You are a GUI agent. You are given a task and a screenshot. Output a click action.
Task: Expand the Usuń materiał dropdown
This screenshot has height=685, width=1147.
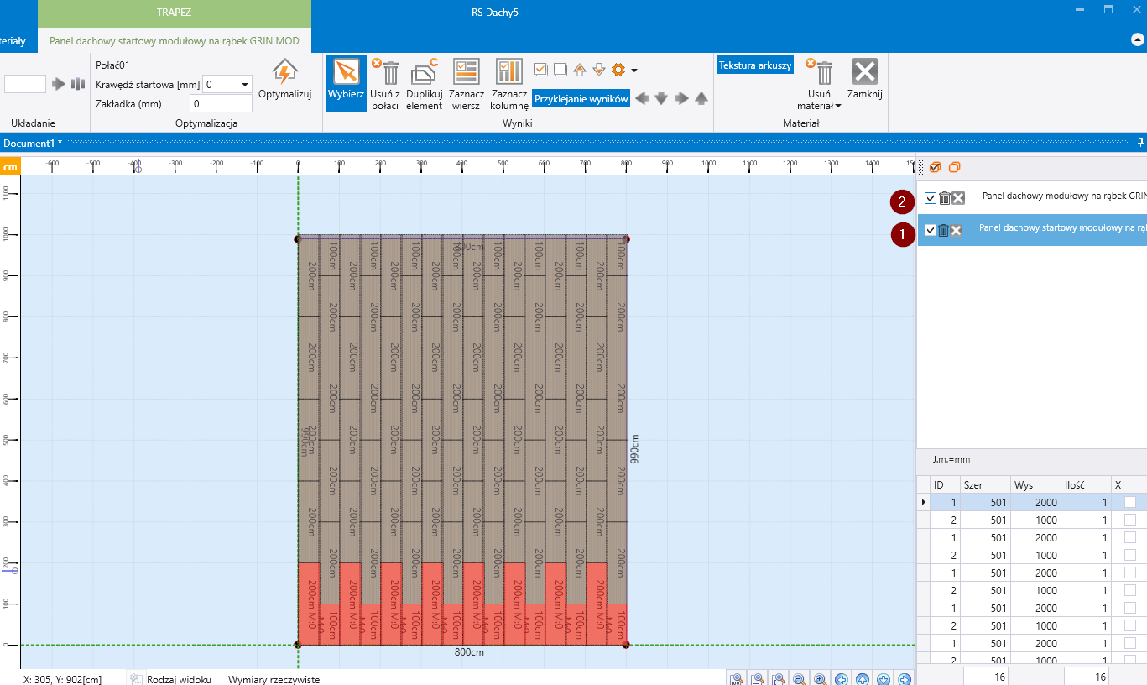(x=838, y=106)
